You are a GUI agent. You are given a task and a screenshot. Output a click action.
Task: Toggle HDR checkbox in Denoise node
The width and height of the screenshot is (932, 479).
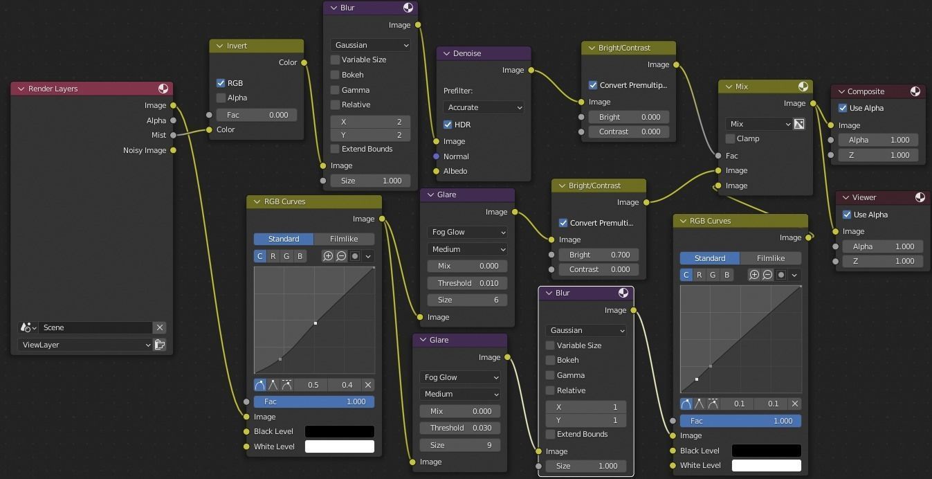tap(448, 125)
